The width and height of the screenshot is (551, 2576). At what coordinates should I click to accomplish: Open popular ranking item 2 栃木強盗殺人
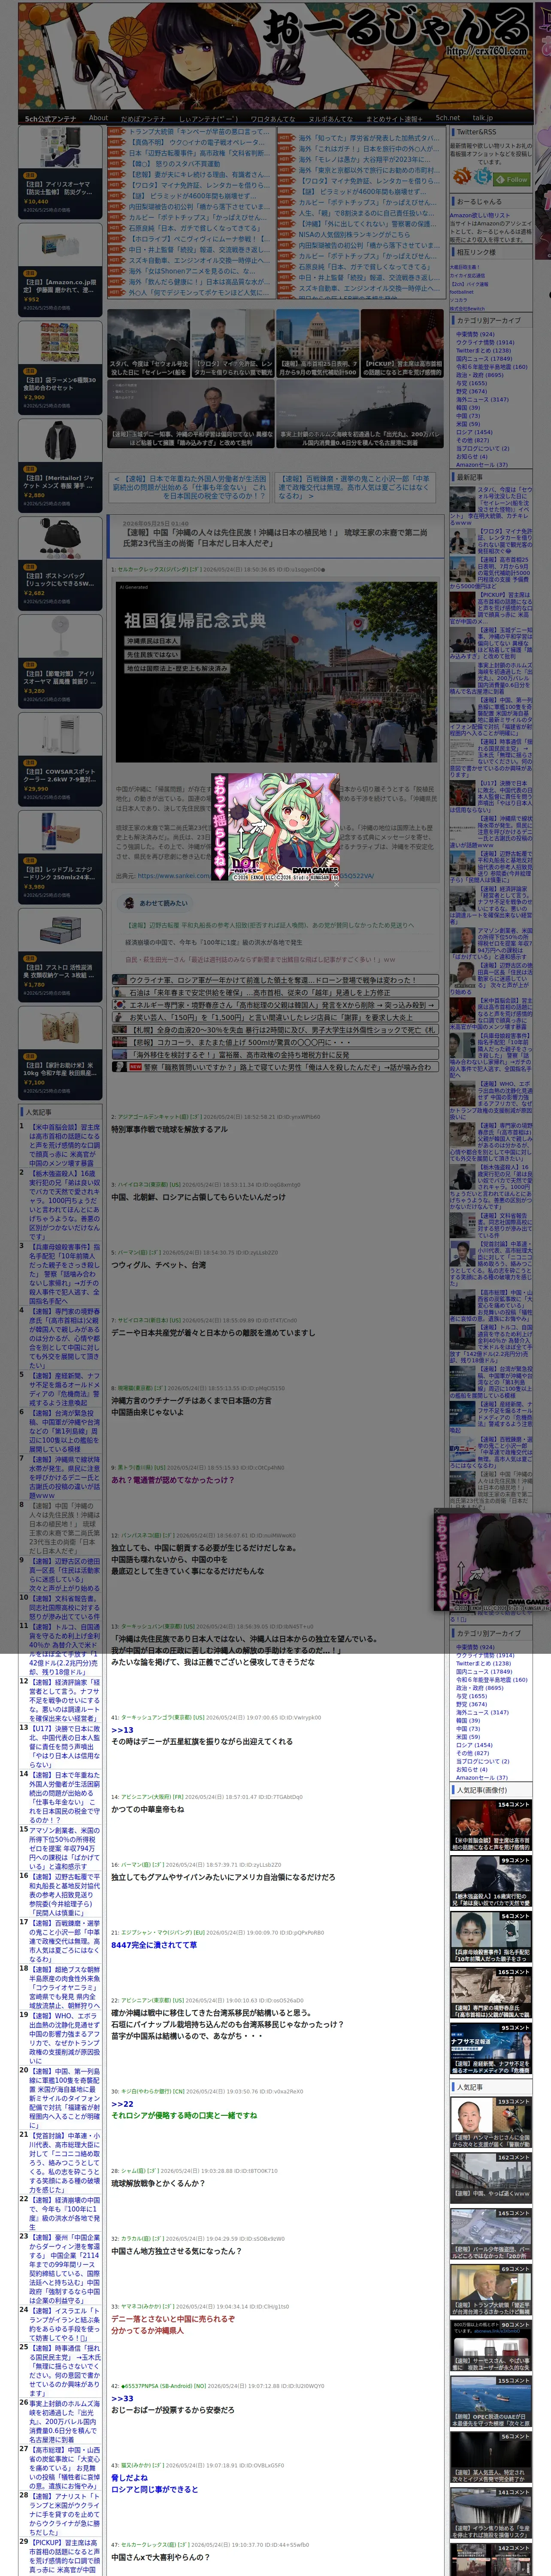[x=64, y=1206]
